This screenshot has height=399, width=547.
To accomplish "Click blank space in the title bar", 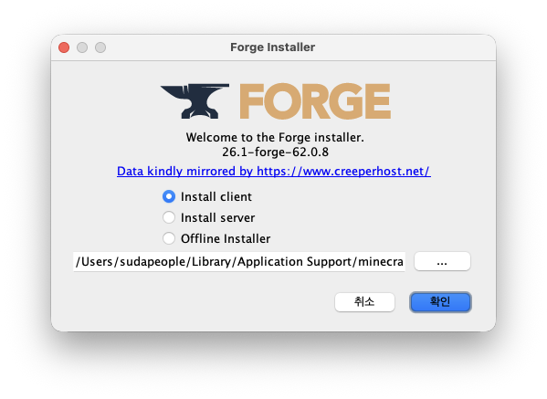I will (401, 47).
